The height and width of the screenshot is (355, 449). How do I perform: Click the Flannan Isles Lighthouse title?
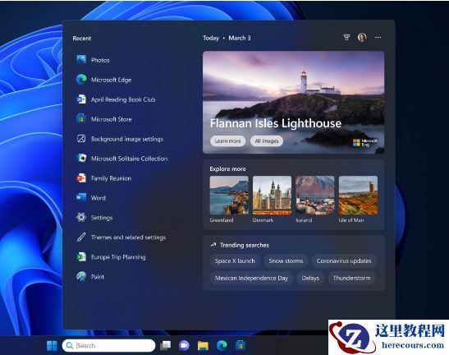click(x=276, y=123)
